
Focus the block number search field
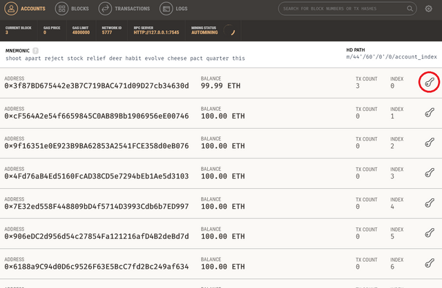pos(347,9)
